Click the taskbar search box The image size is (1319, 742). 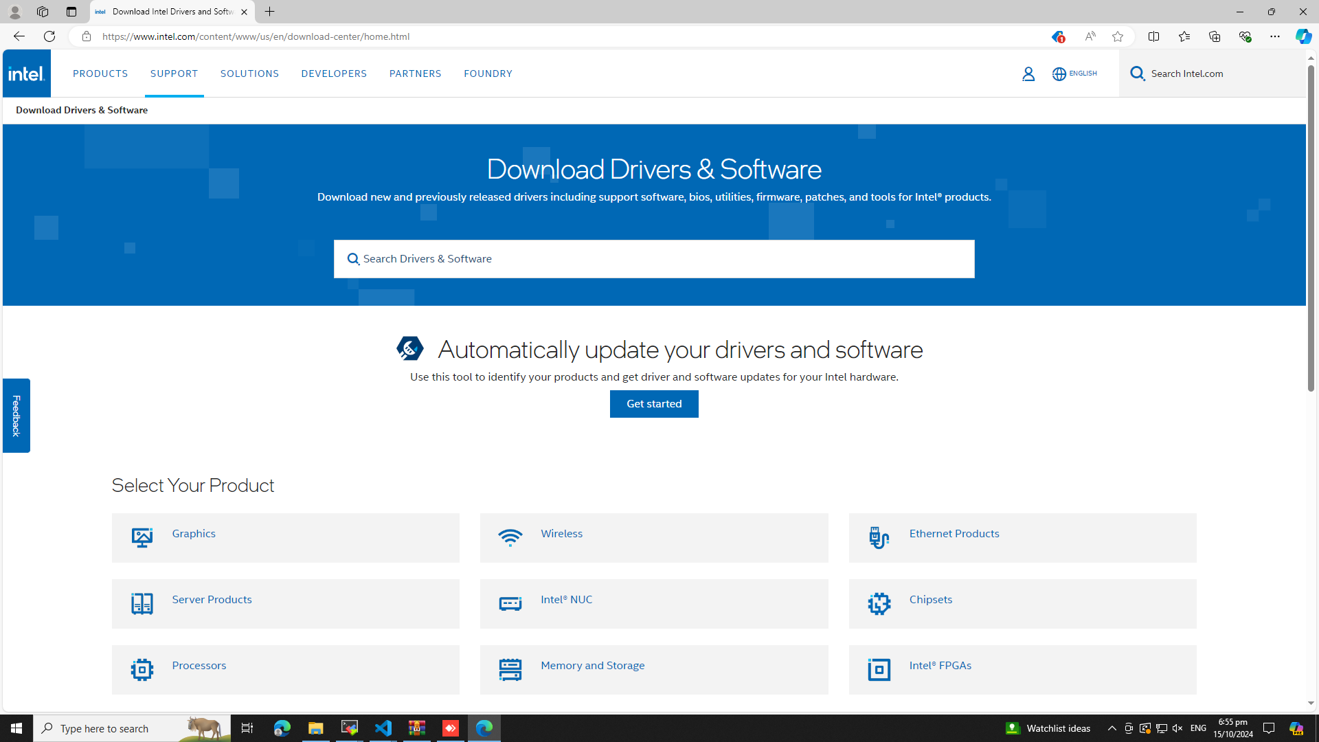pos(132,728)
